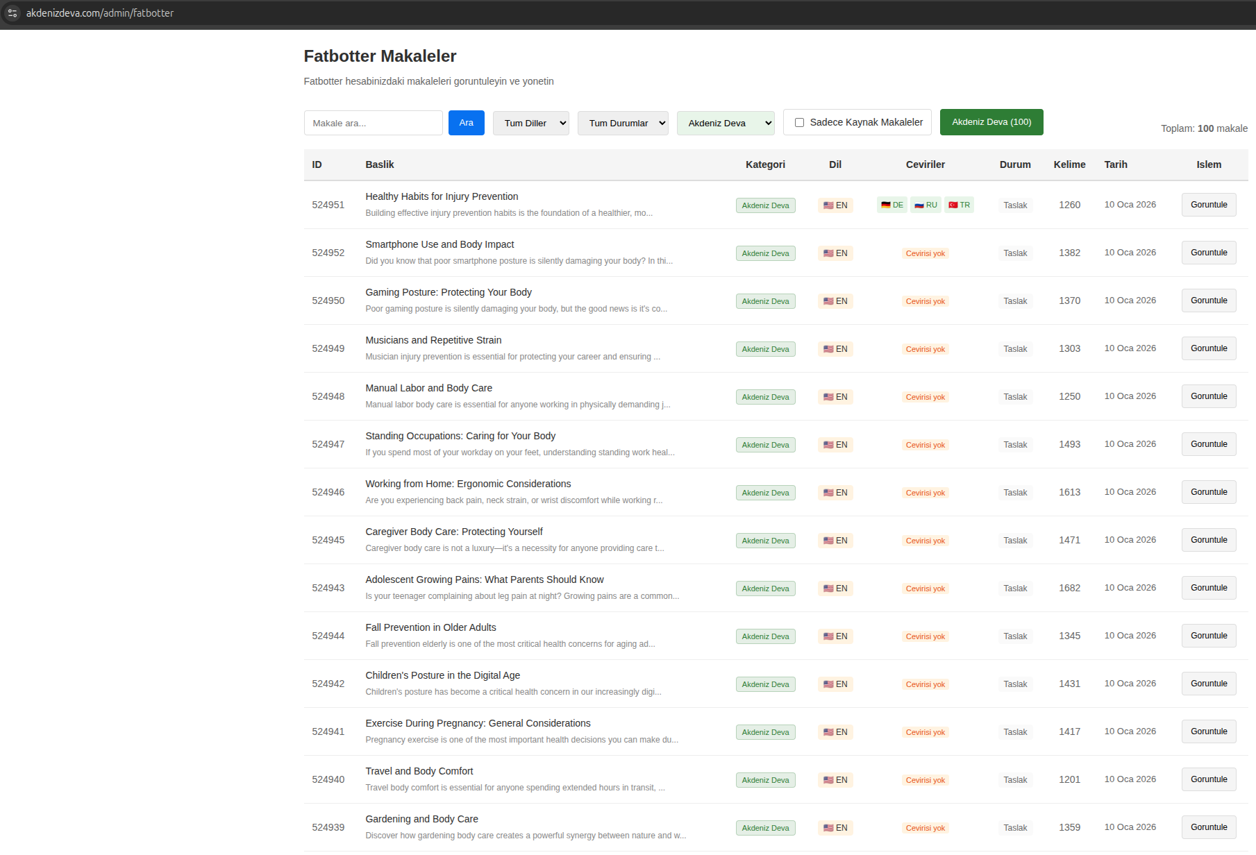Screen dimensions: 1256x855
Task: Click the DE translation flag badge
Action: click(892, 205)
